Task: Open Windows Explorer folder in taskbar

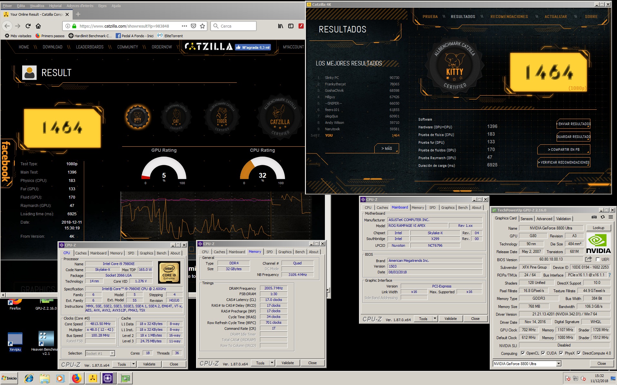Action: click(x=45, y=379)
